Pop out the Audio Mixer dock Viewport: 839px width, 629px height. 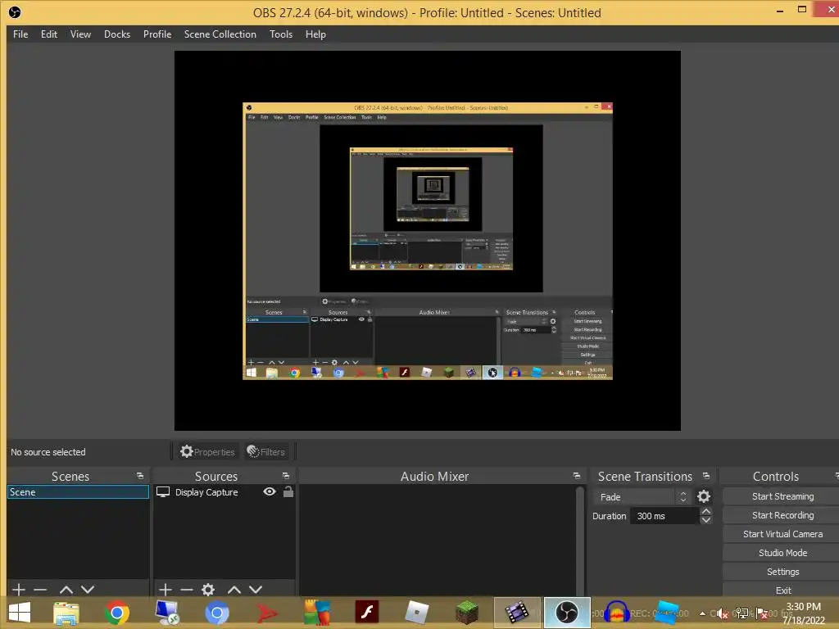pos(576,476)
